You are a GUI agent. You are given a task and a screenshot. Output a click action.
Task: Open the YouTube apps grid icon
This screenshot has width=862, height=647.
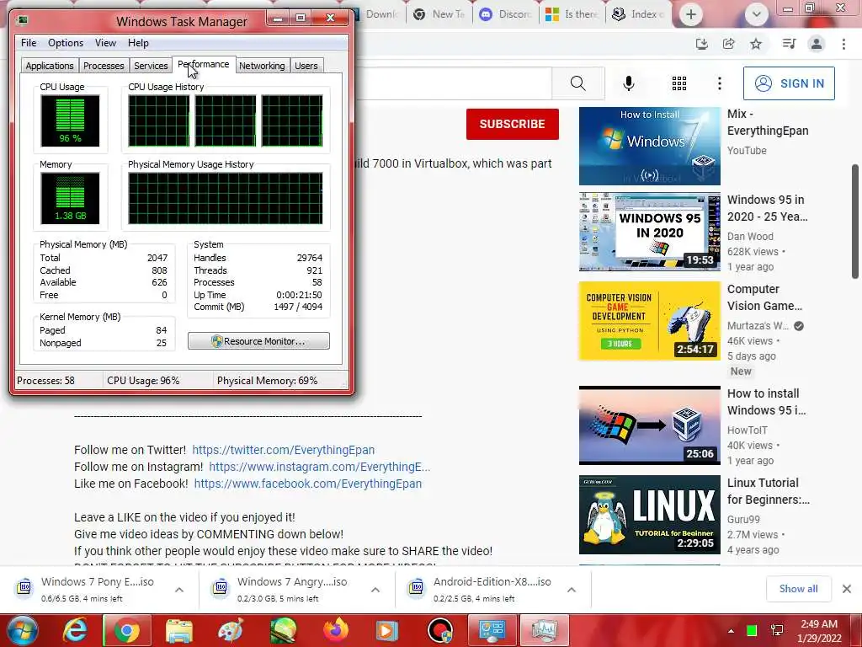pos(679,83)
